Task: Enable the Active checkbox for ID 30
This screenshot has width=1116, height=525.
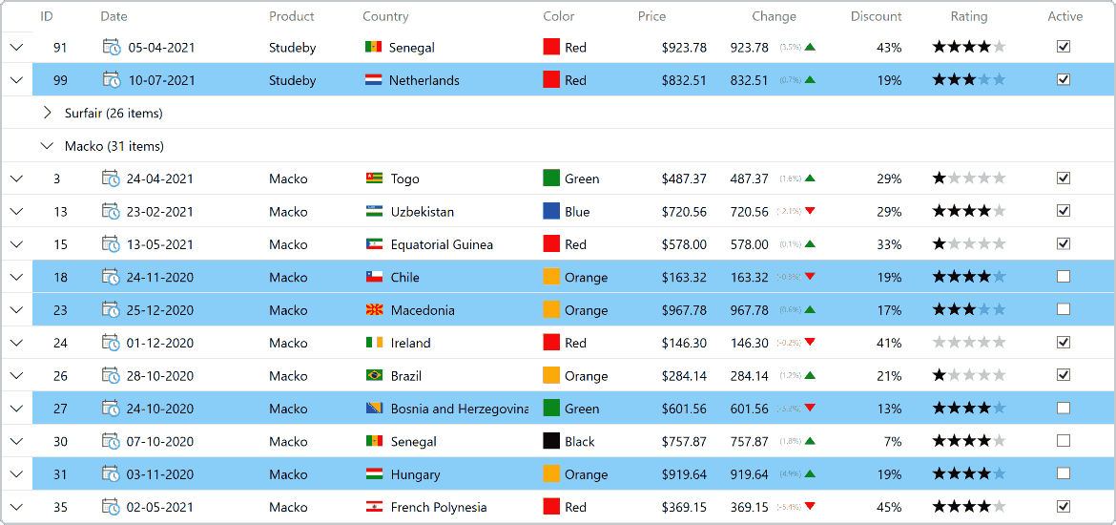Action: tap(1064, 441)
